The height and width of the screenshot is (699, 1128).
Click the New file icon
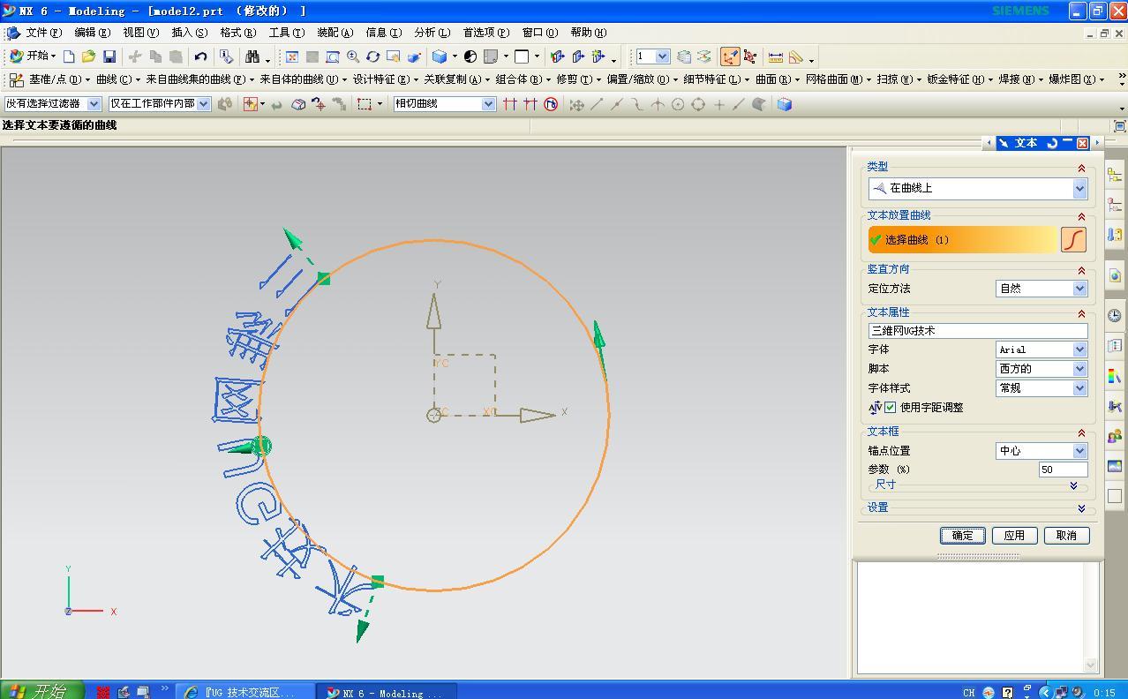(x=69, y=56)
